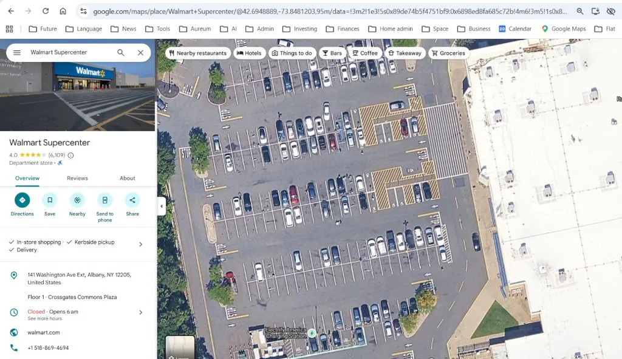Open the Walmart storefront photo
Image resolution: width=622 pixels, height=359 pixels.
click(x=77, y=97)
